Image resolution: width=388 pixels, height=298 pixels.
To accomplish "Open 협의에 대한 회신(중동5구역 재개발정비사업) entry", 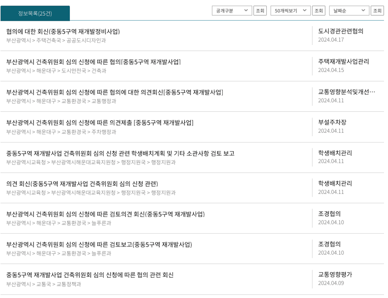I will click(x=63, y=31).
